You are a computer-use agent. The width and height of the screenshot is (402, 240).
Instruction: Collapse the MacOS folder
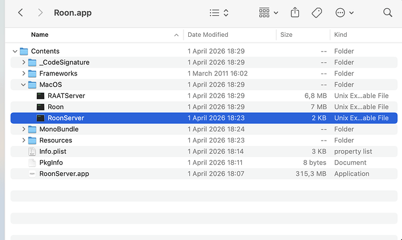pyautogui.click(x=23, y=85)
